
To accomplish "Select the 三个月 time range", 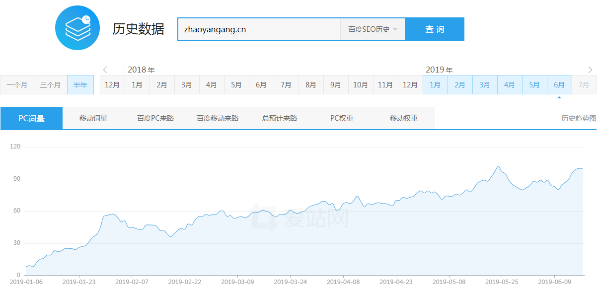I will tap(50, 84).
